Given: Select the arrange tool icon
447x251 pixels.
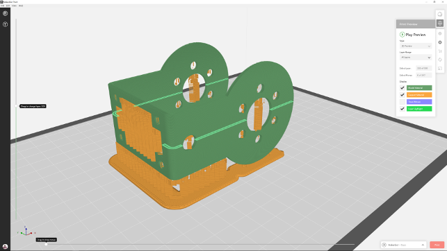Looking at the screenshot, I should [440, 51].
